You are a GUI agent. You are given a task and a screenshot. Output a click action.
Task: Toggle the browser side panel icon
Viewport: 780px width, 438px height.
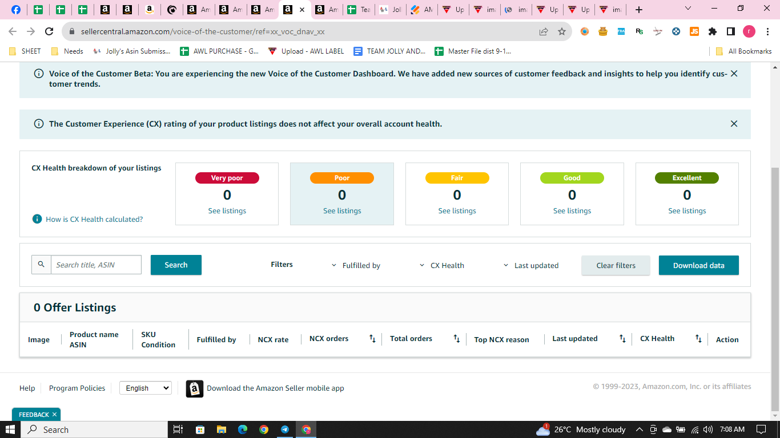coord(730,31)
